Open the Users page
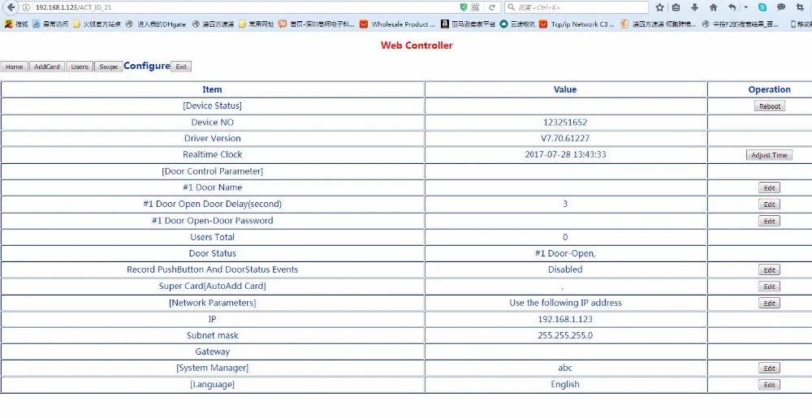 (80, 67)
